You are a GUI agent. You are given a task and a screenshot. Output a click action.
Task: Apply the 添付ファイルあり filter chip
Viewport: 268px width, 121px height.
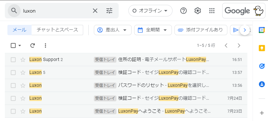[x=201, y=30]
